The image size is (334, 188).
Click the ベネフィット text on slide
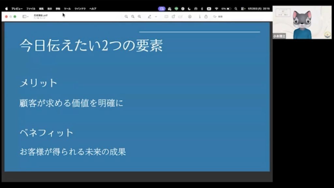(46, 133)
